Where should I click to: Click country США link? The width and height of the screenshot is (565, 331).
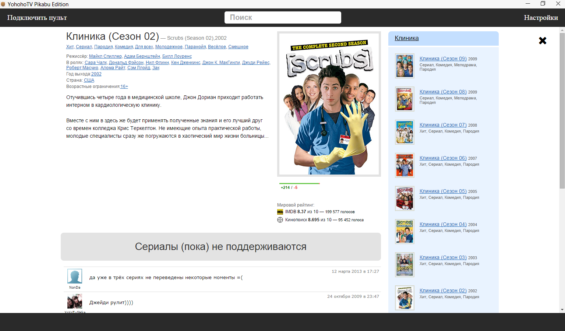89,80
